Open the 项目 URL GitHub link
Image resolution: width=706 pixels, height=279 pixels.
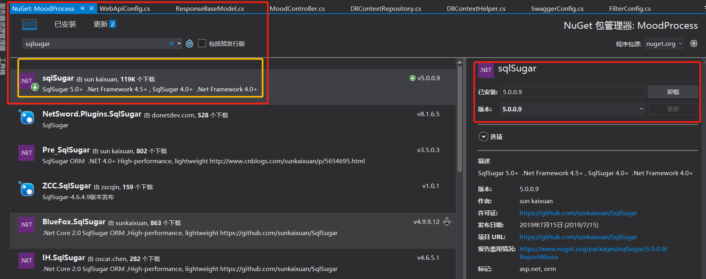578,237
